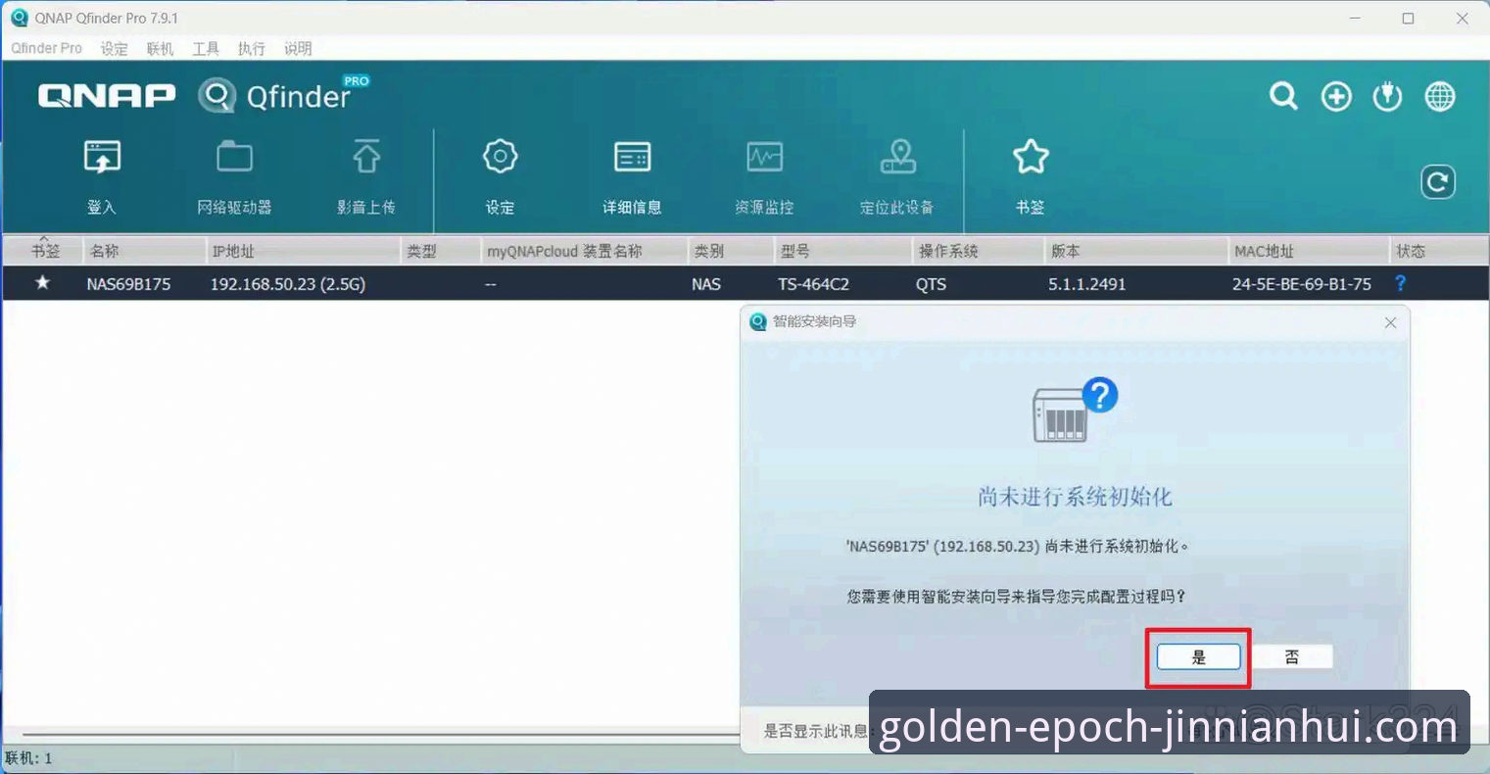Click the QNAP logo in header
Viewport: 1490px width, 774px height.
pos(107,95)
